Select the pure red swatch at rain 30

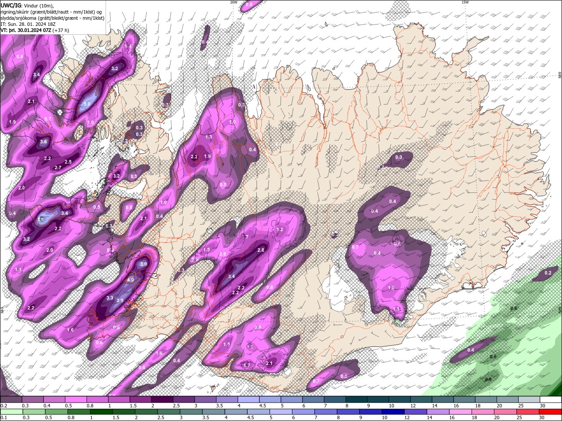coord(550,412)
